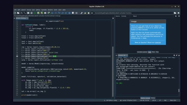This screenshot has width=187, height=105.
Task: Click the working directory path field
Action: pyautogui.click(x=133, y=13)
